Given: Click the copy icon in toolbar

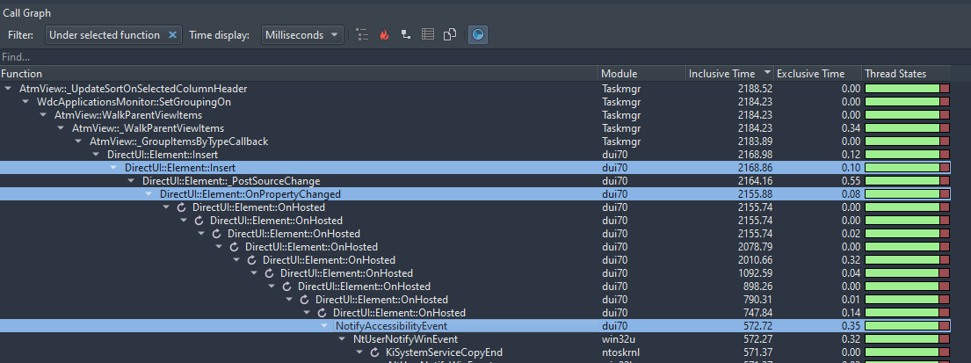Looking at the screenshot, I should click(x=450, y=35).
